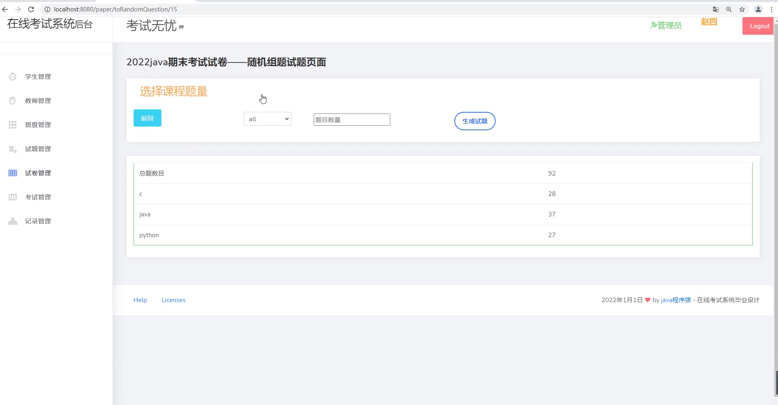The height and width of the screenshot is (405, 778).
Task: Click the 在线考试系统后台 site title
Action: click(x=50, y=24)
